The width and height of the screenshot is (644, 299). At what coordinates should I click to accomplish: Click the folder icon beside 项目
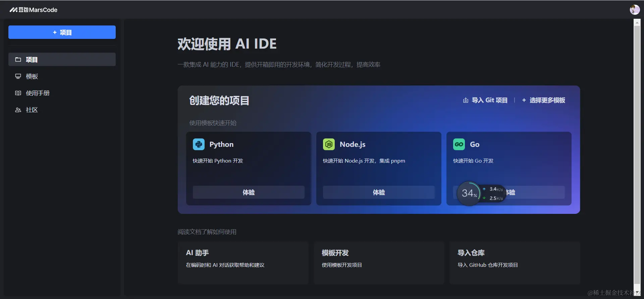point(18,60)
